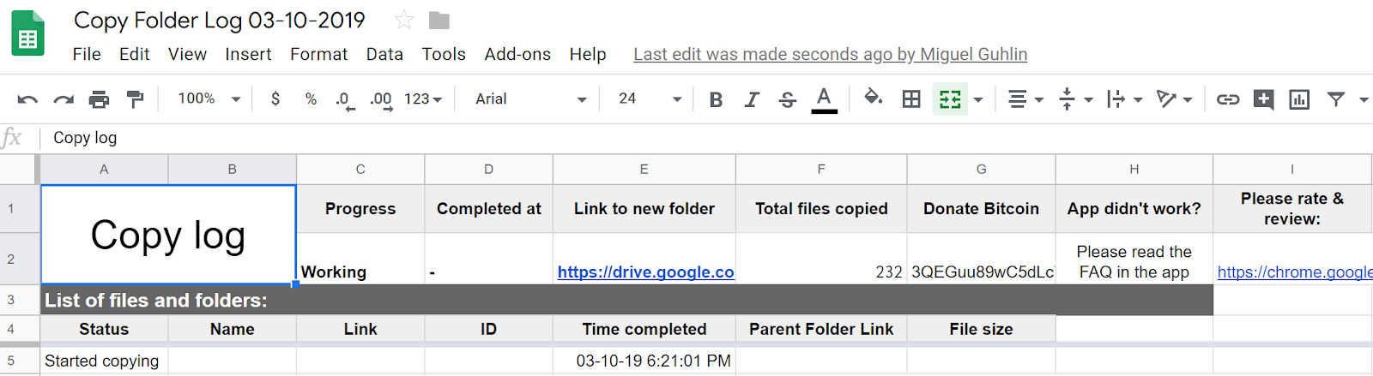1373x376 pixels.
Task: Open the drive.google.com new folder link
Action: coord(645,272)
